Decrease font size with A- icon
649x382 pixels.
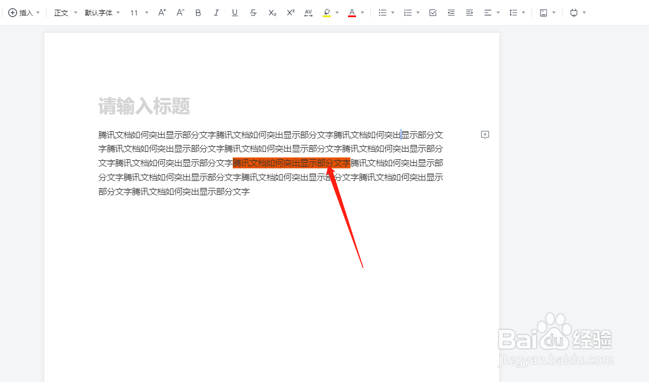(x=180, y=13)
